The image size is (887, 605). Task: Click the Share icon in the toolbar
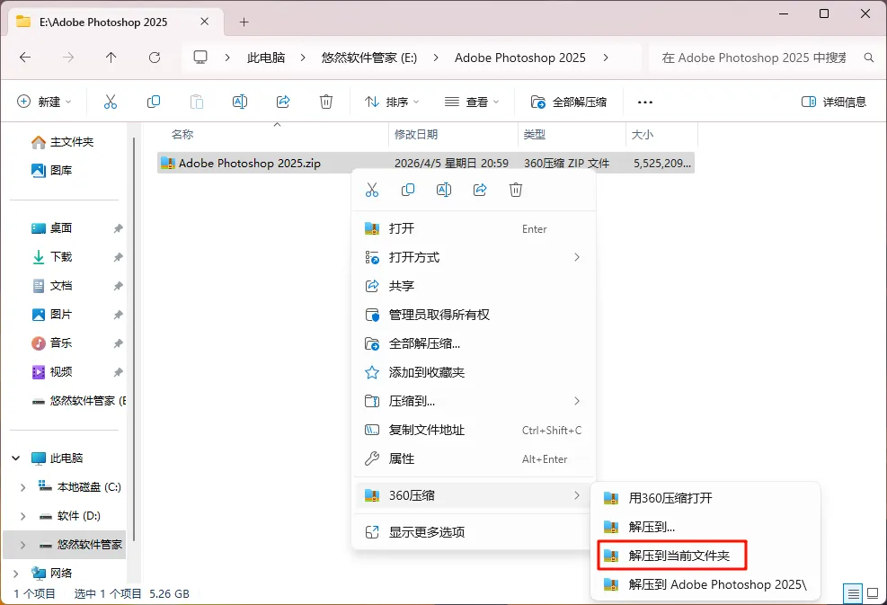pos(283,102)
